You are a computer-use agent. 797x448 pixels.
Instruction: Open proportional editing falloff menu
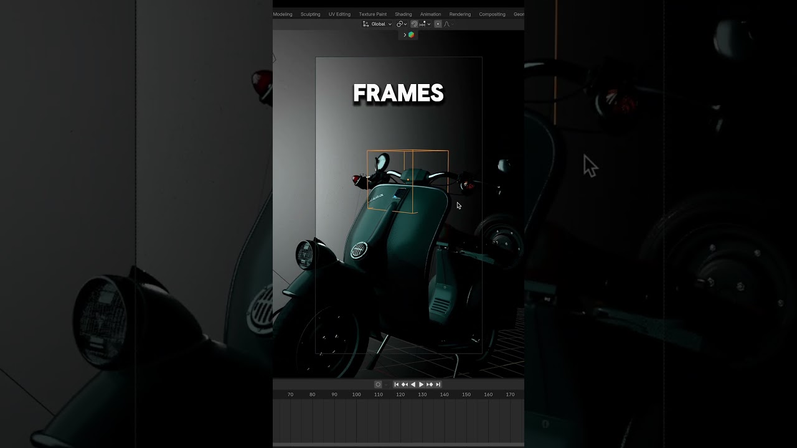coord(448,24)
